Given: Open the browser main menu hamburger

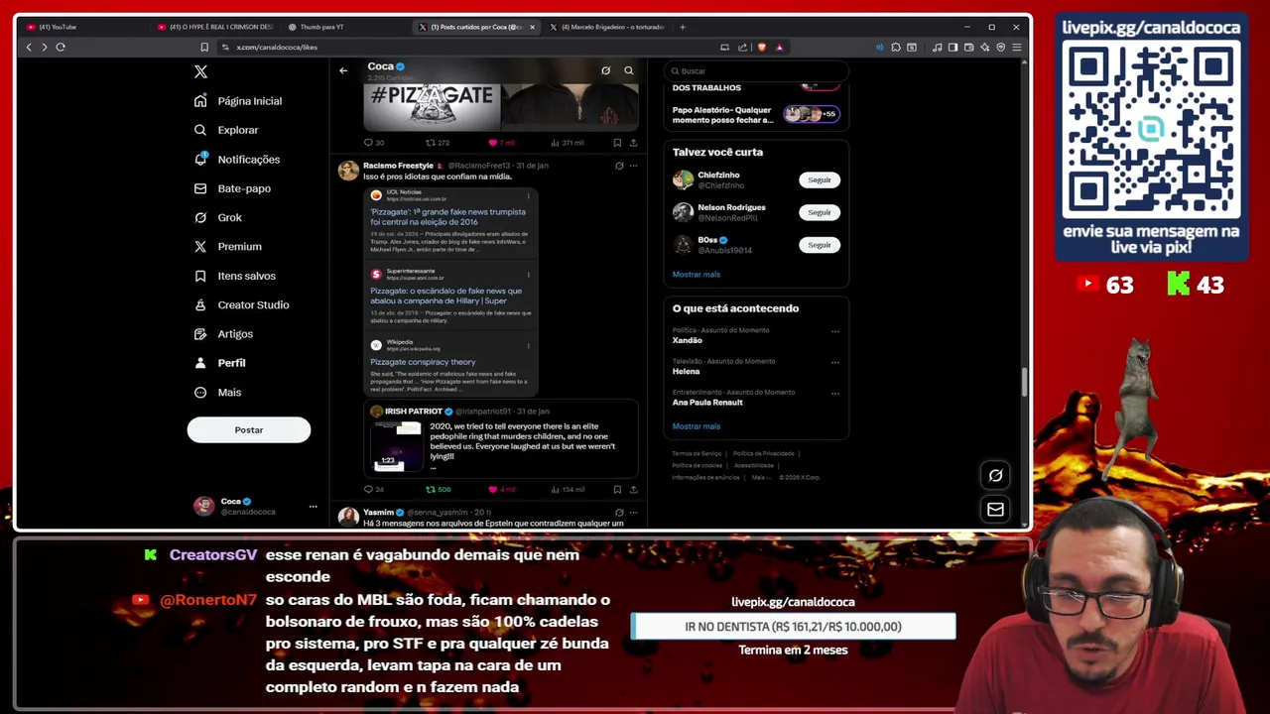Looking at the screenshot, I should [x=1017, y=47].
